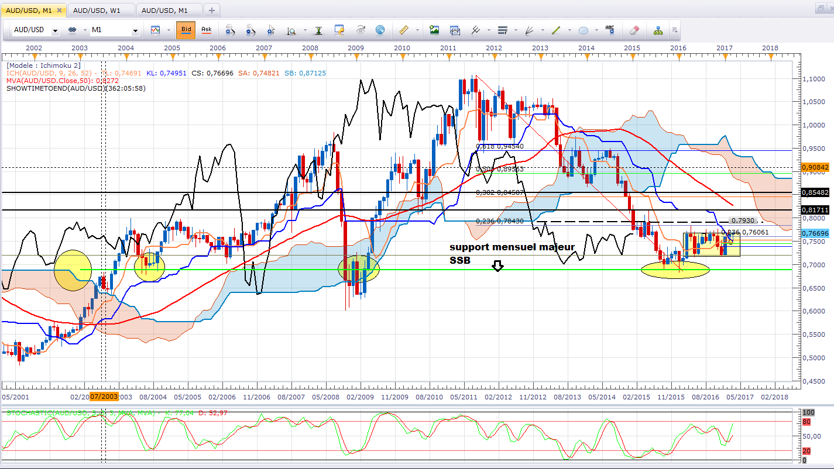Image resolution: width=834 pixels, height=469 pixels.
Task: Select the ABC text label tool
Action: 610,30
